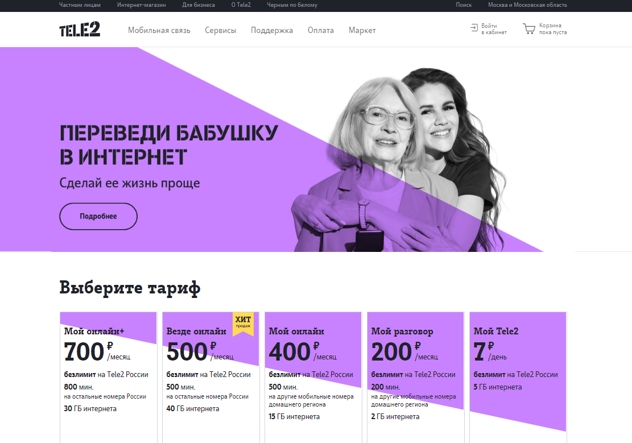This screenshot has height=443, width=632.
Task: Click the ХИТ продаж yellow badge
Action: [x=243, y=324]
